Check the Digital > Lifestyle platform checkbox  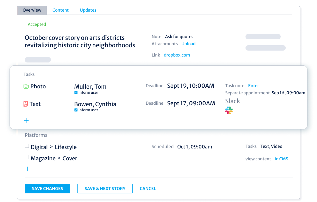27,146
